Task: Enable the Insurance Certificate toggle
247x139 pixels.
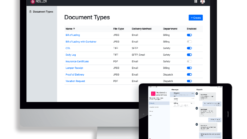Action: point(189,61)
